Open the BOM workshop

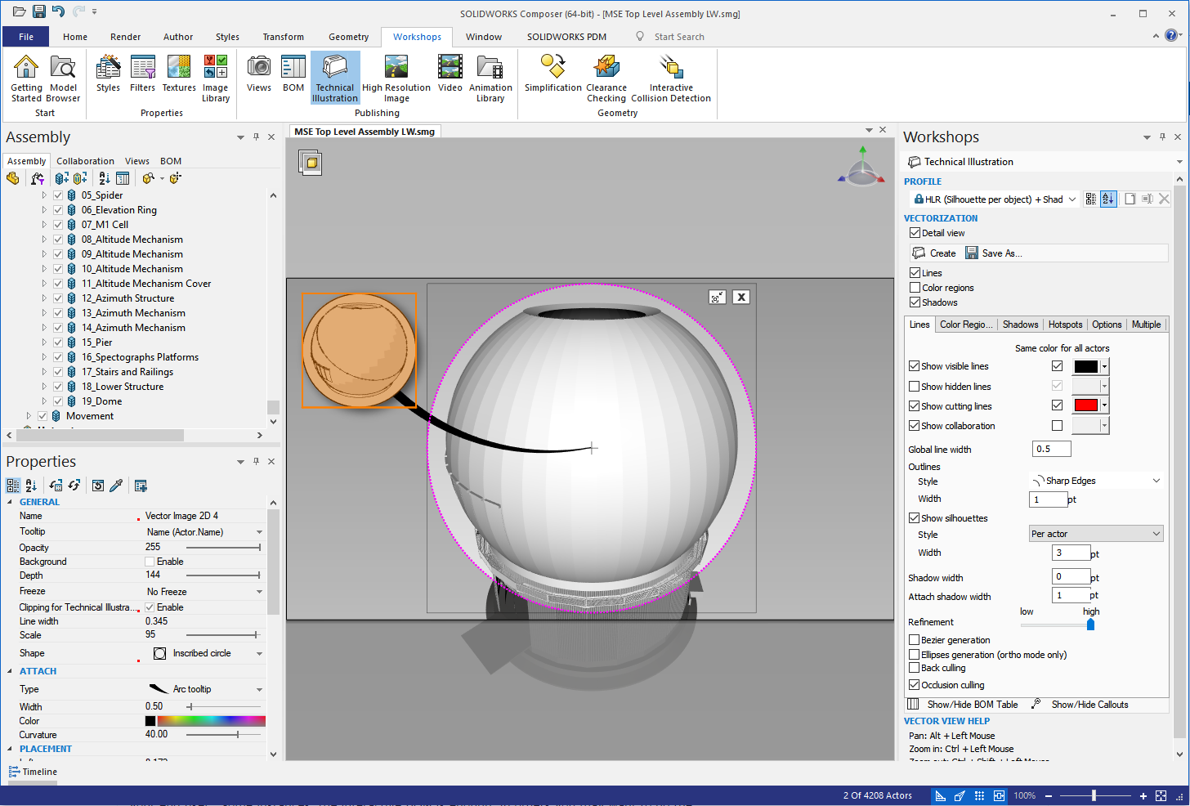[x=293, y=77]
